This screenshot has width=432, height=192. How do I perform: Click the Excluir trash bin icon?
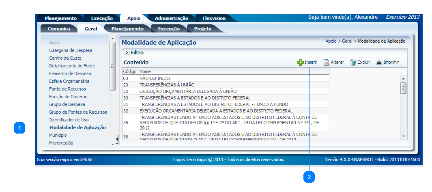[x=353, y=63]
